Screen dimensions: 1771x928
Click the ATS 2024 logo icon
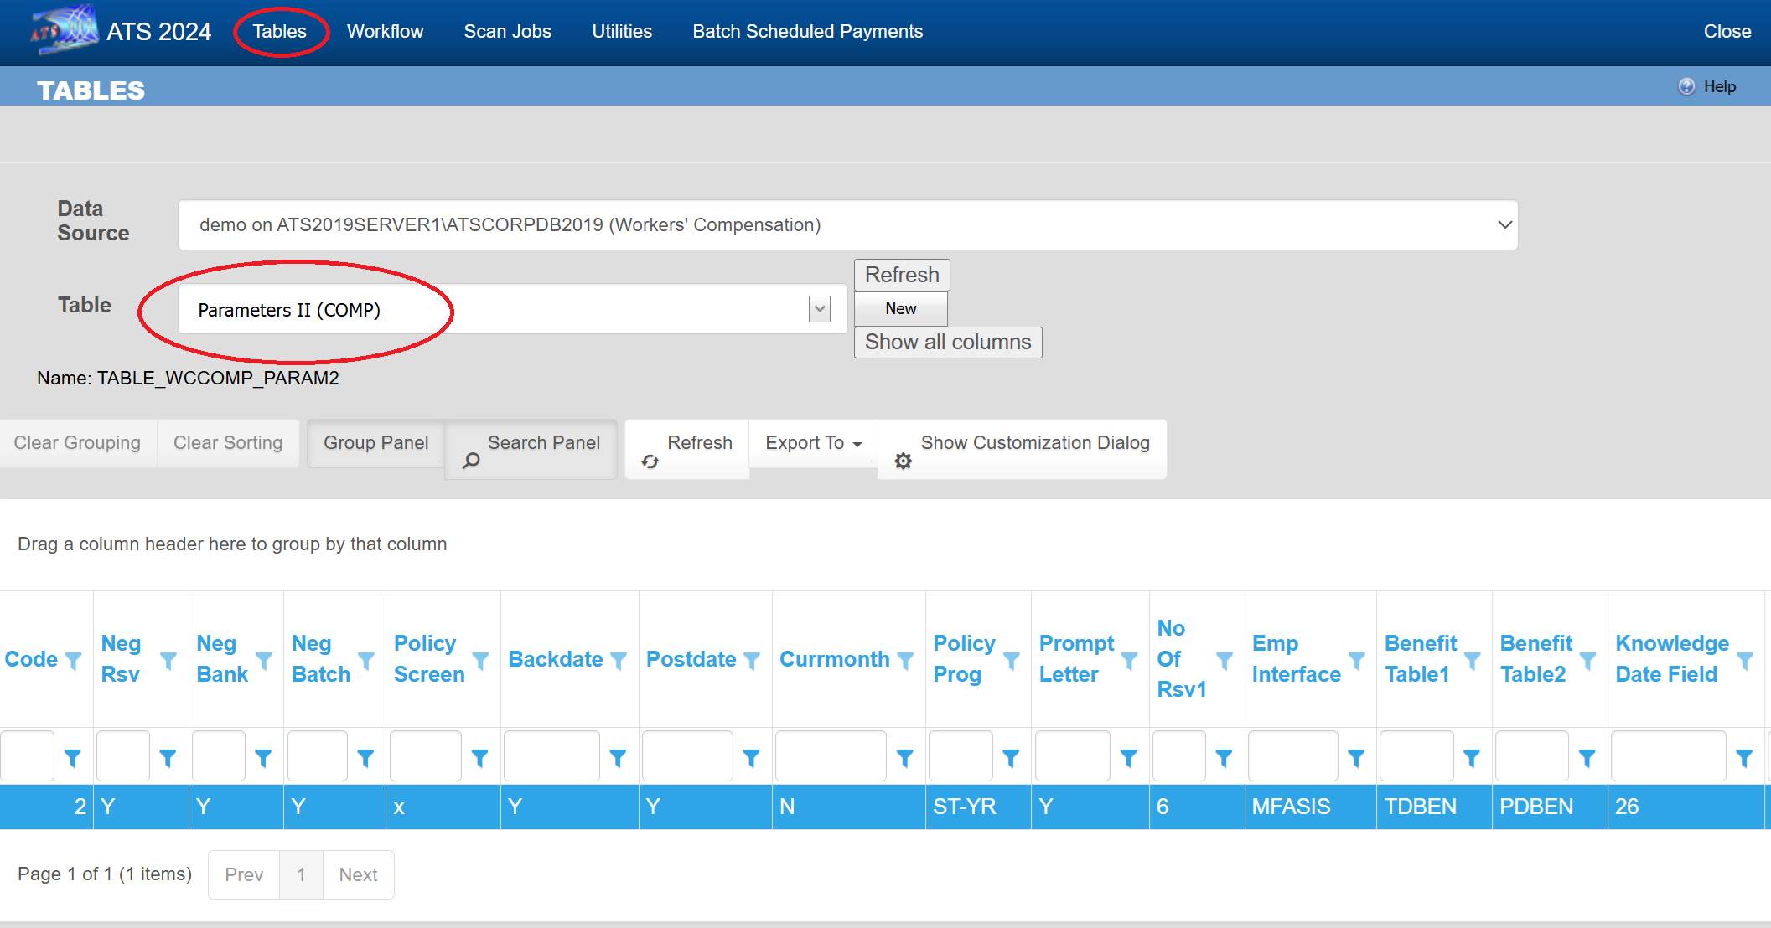tap(65, 30)
